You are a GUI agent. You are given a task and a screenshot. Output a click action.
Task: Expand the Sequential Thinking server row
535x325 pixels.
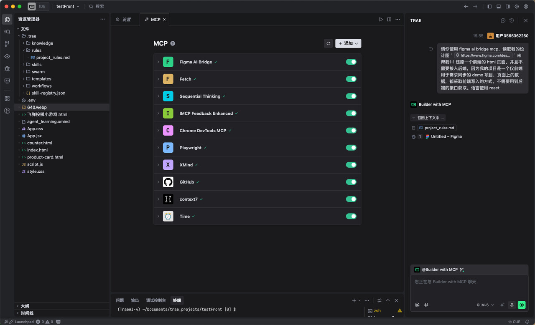pyautogui.click(x=158, y=96)
